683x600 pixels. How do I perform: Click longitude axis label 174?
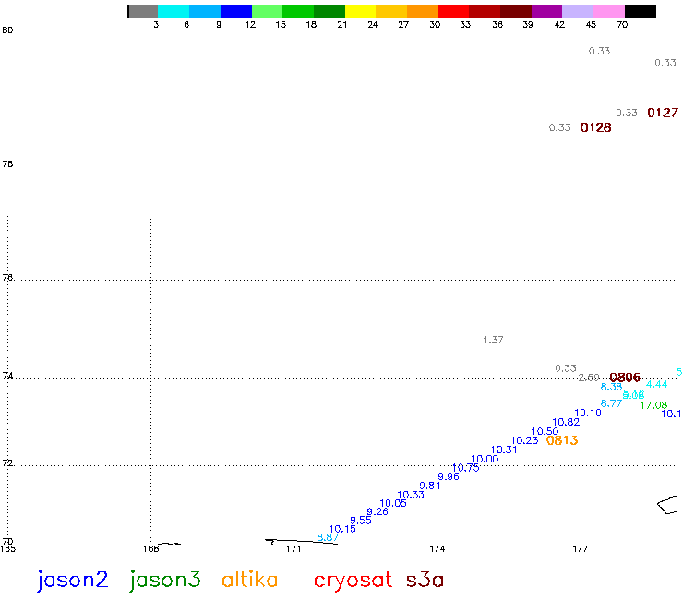coord(437,549)
